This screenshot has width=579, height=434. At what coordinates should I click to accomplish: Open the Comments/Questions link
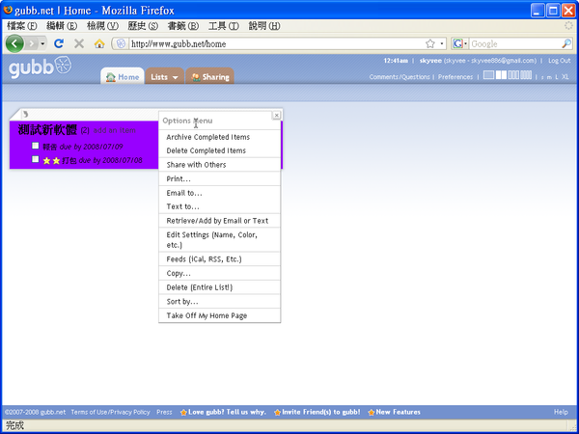tap(400, 77)
